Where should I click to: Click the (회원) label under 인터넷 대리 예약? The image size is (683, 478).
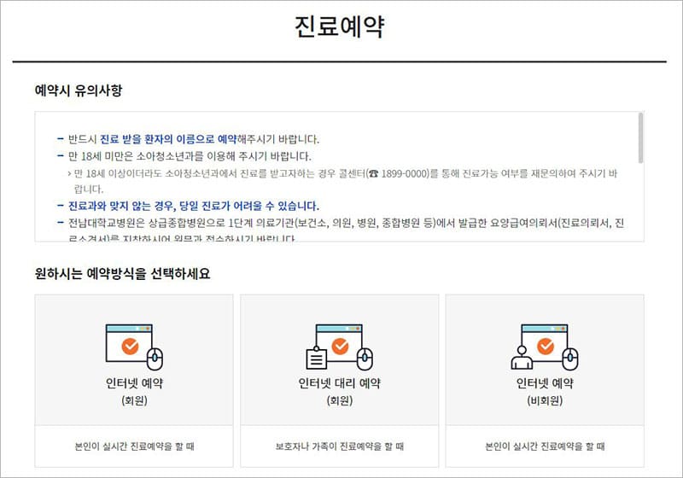(x=339, y=400)
